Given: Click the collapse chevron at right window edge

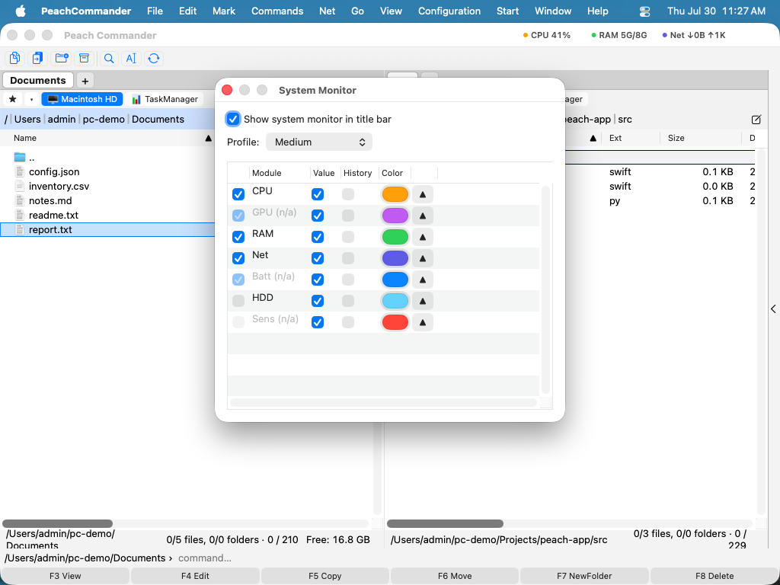Looking at the screenshot, I should pyautogui.click(x=774, y=309).
